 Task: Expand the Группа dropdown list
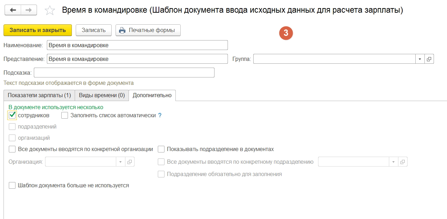(420, 59)
